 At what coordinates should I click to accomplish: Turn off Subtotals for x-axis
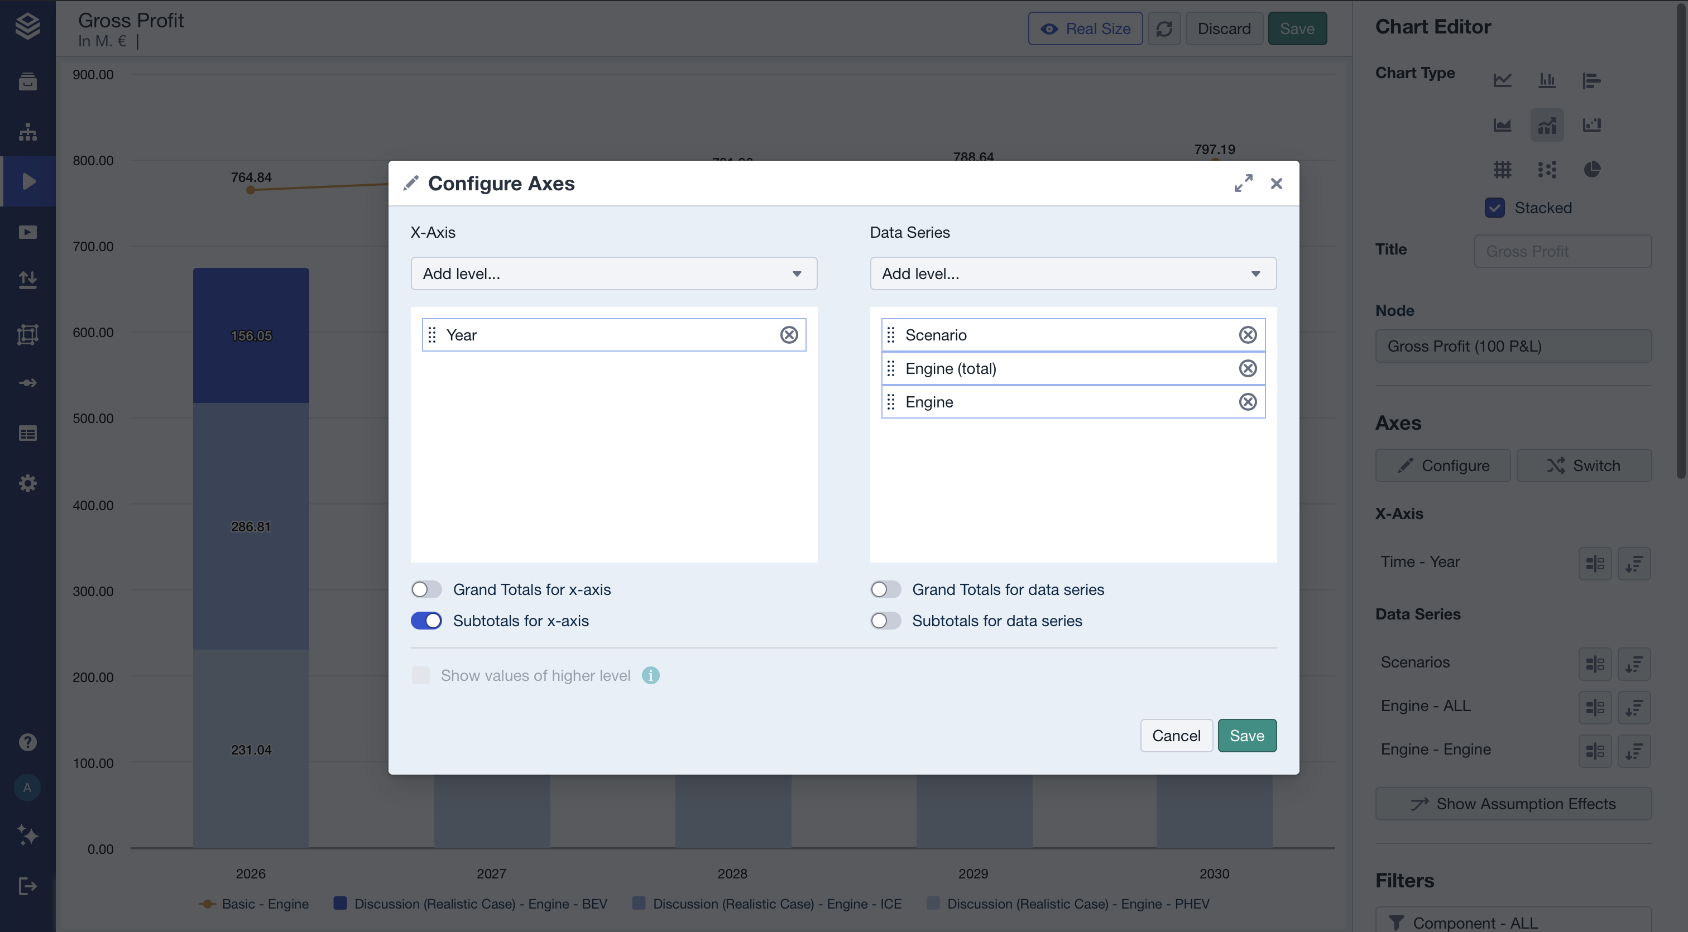[426, 620]
